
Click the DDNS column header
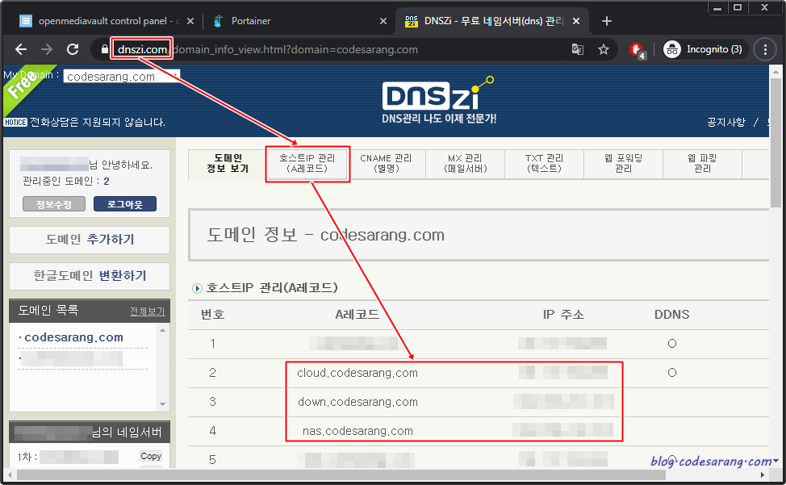[671, 315]
